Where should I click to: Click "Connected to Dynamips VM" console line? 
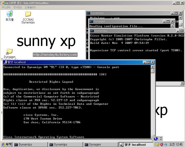coord(61,67)
